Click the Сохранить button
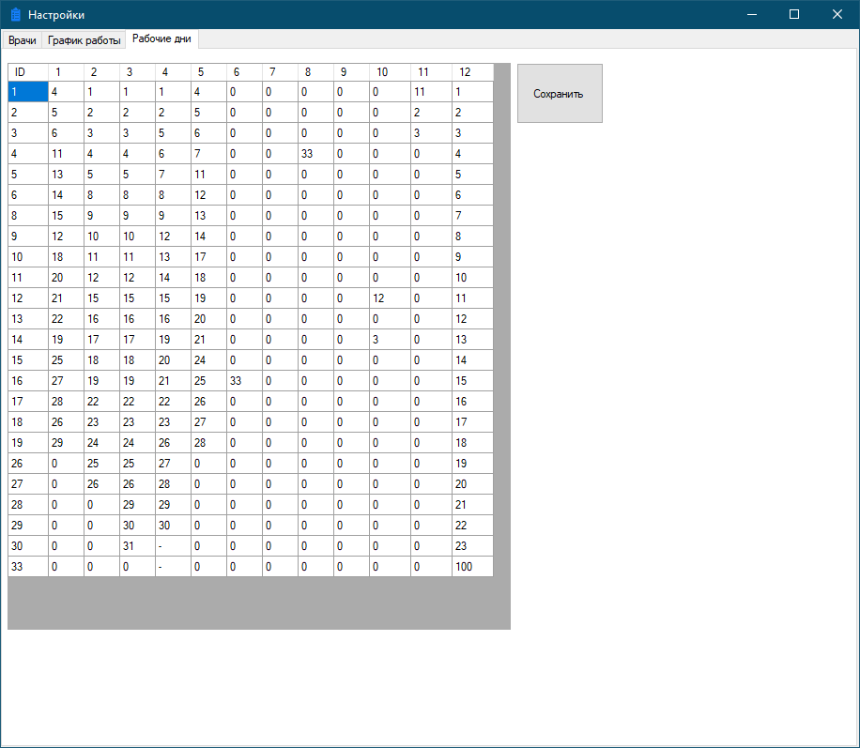 560,93
